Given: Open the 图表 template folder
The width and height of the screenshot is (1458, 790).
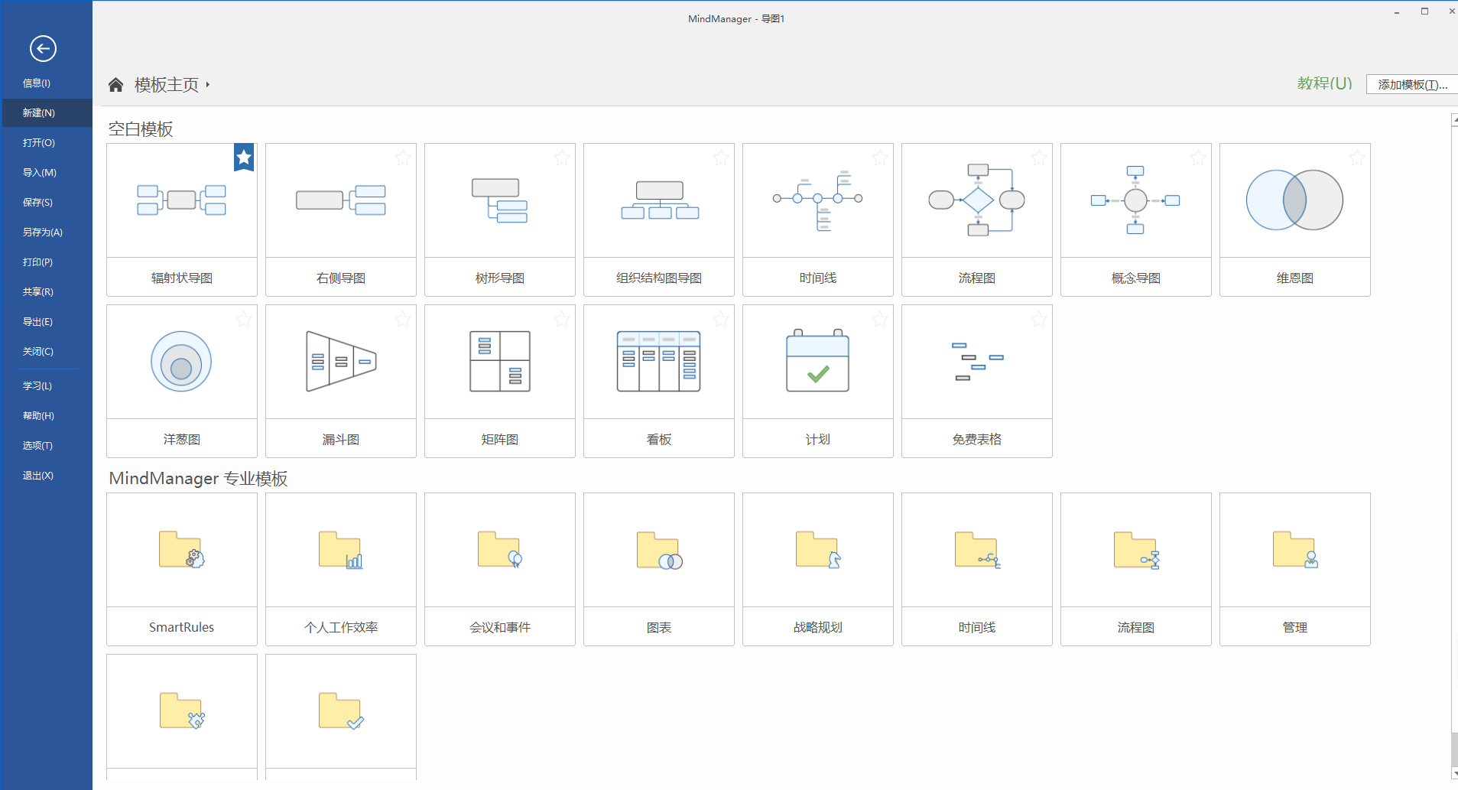Looking at the screenshot, I should [659, 569].
